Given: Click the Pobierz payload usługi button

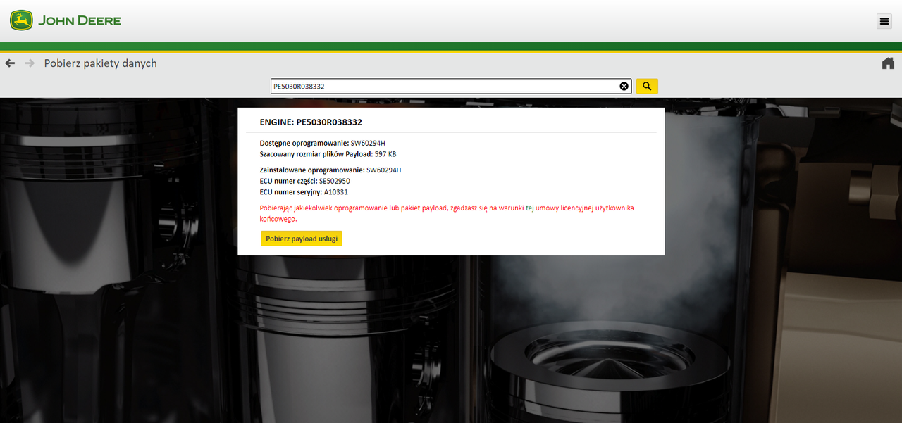Looking at the screenshot, I should 302,239.
